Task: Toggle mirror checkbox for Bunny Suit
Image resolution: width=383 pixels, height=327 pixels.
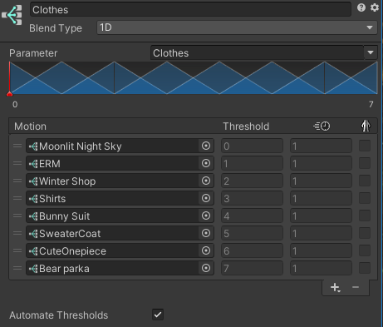Action: pos(365,216)
